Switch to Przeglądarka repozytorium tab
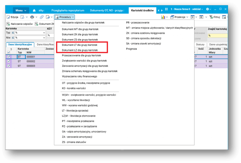241x163 pixels. 68,10
